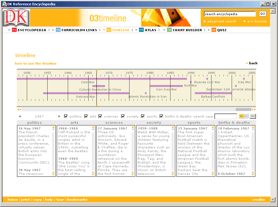The width and height of the screenshot is (278, 207).
Task: Open the credits link
Action: point(259,199)
